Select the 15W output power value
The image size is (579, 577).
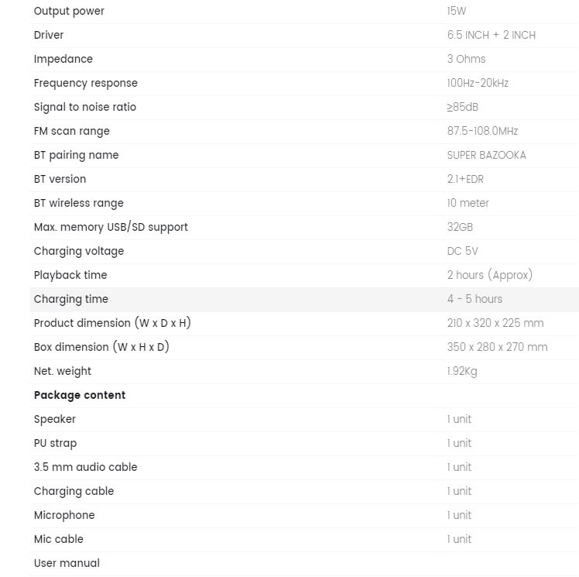(x=457, y=11)
